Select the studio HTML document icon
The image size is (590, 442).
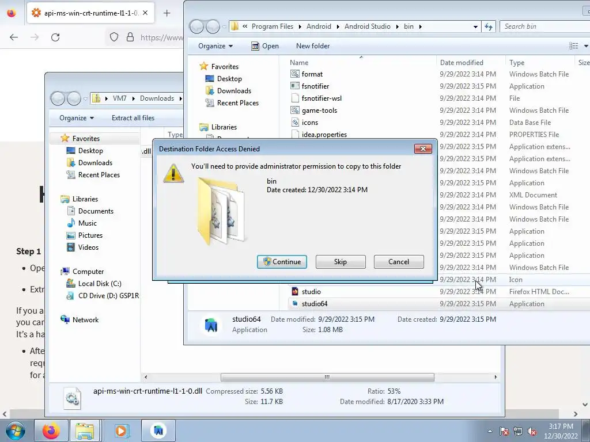pos(295,291)
